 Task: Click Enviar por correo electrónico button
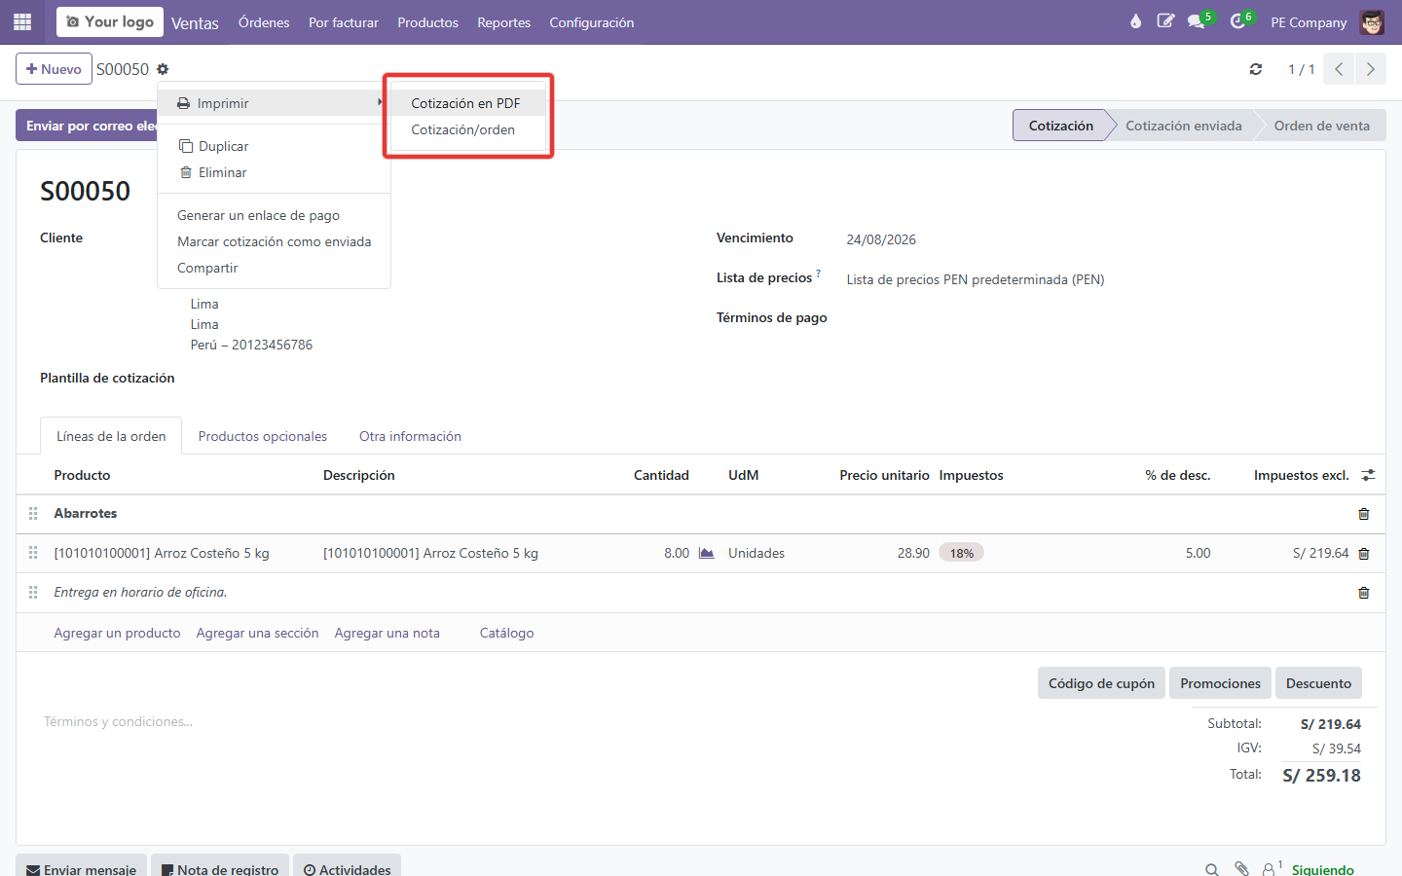coord(87,126)
